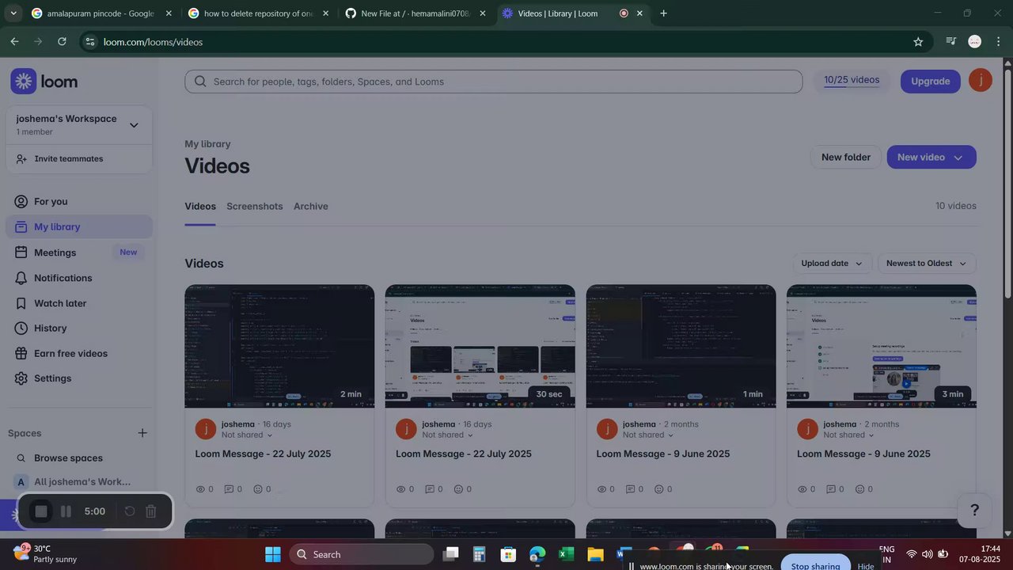Click Upgrade button

click(x=931, y=81)
